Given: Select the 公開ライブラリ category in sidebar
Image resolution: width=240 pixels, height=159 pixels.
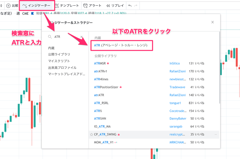Looking at the screenshot, I should [59, 54].
